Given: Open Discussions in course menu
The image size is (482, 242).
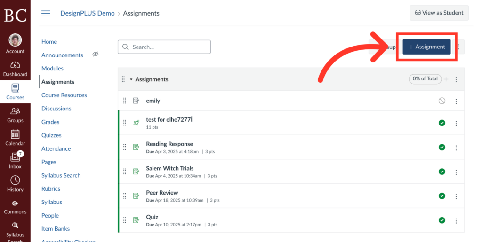Looking at the screenshot, I should point(56,109).
